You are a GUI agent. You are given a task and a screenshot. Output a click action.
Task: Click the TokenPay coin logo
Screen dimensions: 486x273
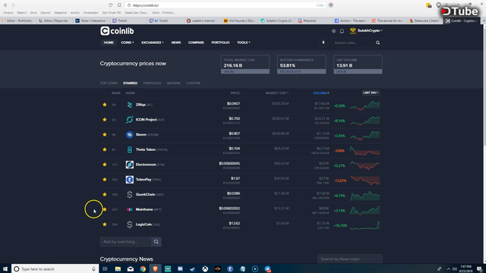coord(130,180)
